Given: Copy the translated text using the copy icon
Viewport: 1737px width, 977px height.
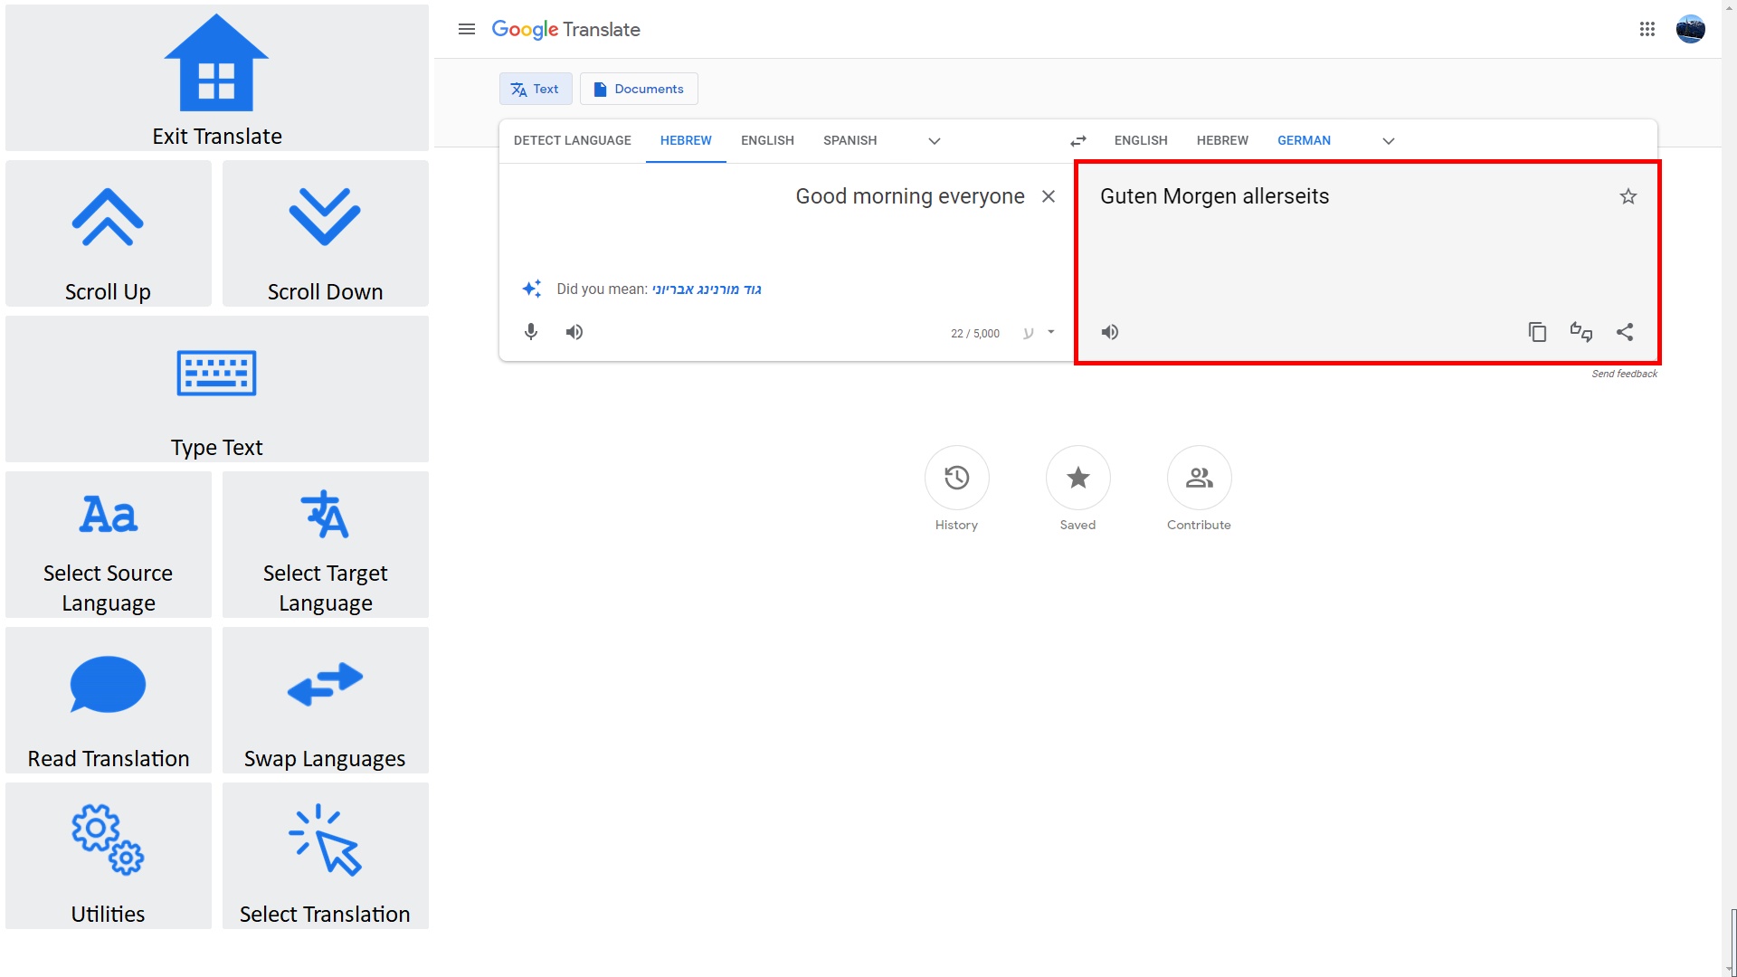Looking at the screenshot, I should coord(1537,332).
